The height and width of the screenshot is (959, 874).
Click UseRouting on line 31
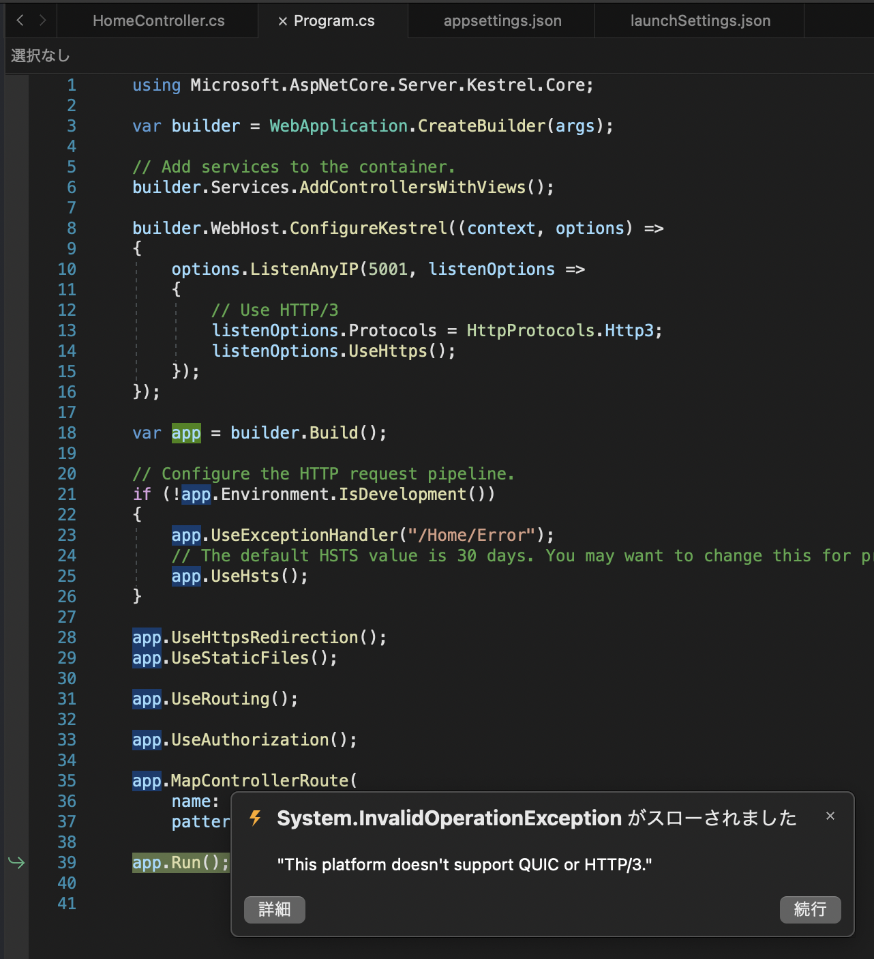tap(220, 699)
